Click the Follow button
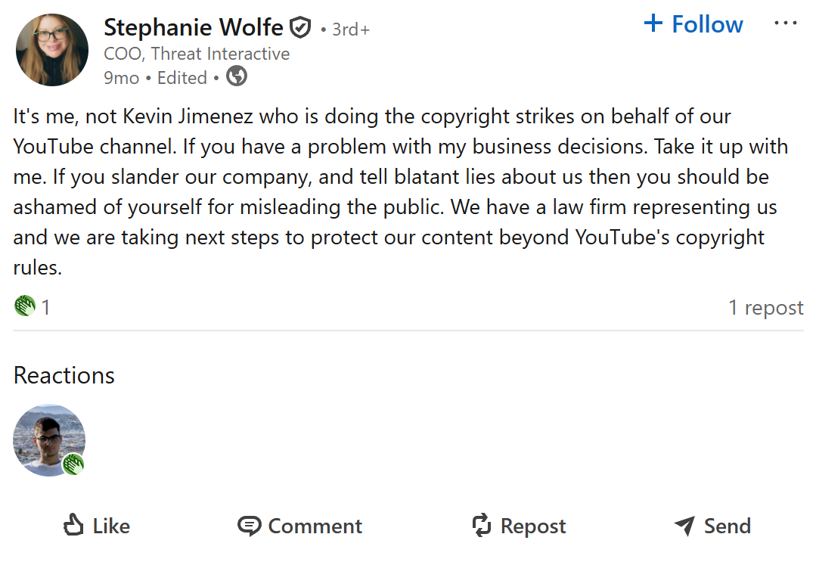Screen dimensions: 816x562 707,24
